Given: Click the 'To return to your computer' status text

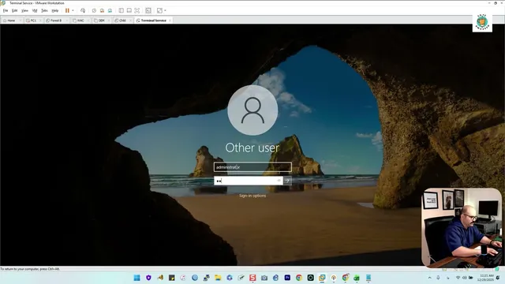Looking at the screenshot, I should (30, 269).
